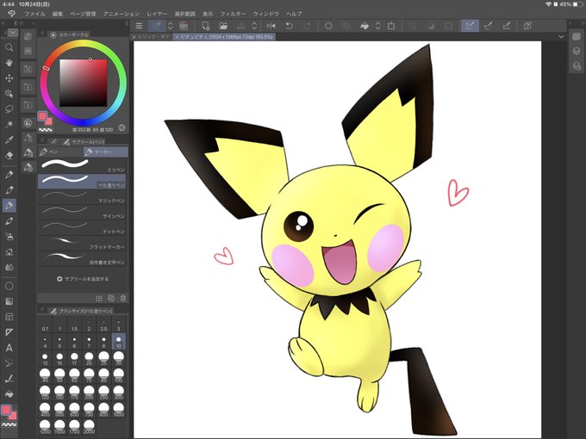Open the ウィンドウ menu
This screenshot has width=586, height=439.
point(266,14)
